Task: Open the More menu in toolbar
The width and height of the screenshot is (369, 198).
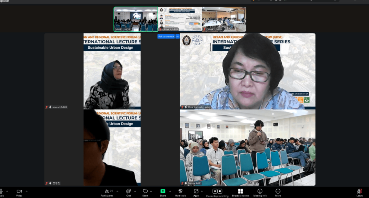Action: [278, 192]
